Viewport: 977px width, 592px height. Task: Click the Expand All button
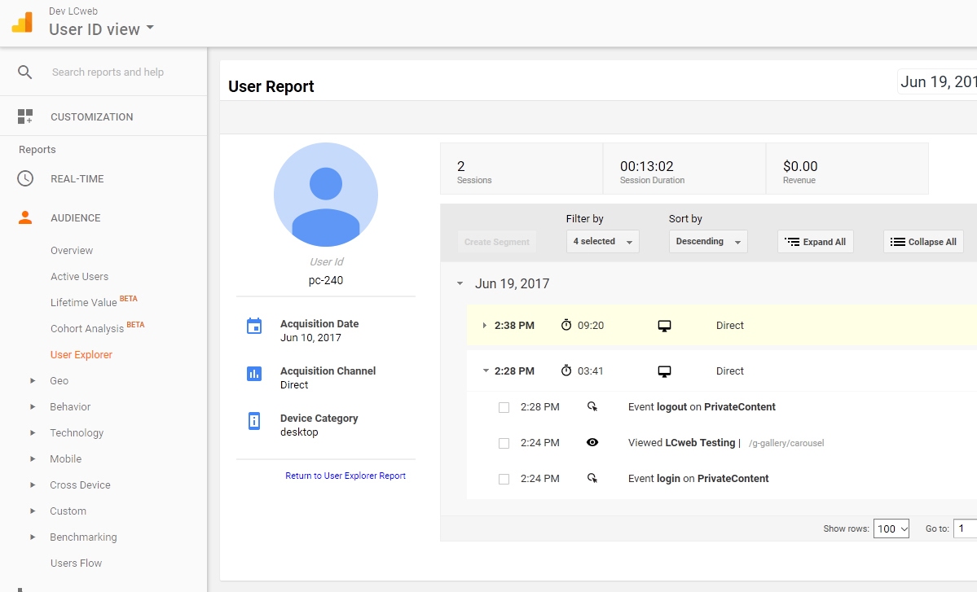(x=816, y=242)
